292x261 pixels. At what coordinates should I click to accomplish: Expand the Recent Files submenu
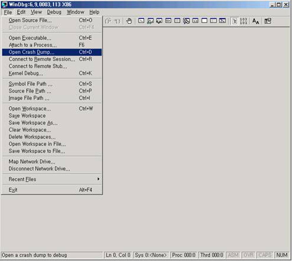52,179
